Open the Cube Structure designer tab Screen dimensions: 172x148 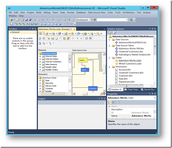click(x=42, y=34)
